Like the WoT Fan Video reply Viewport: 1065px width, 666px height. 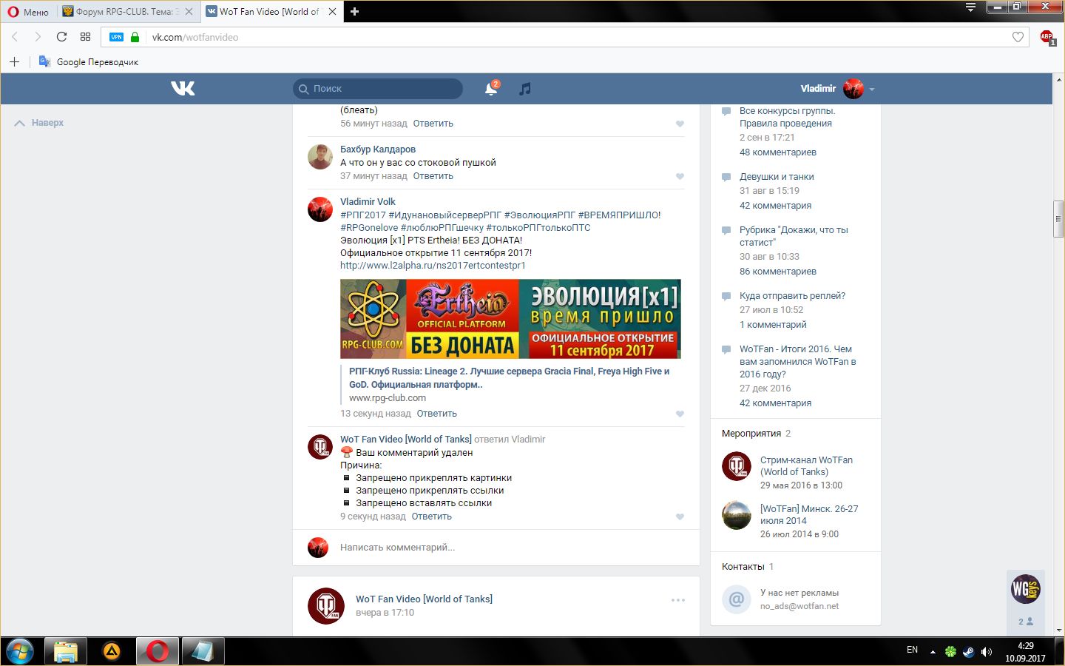(680, 517)
